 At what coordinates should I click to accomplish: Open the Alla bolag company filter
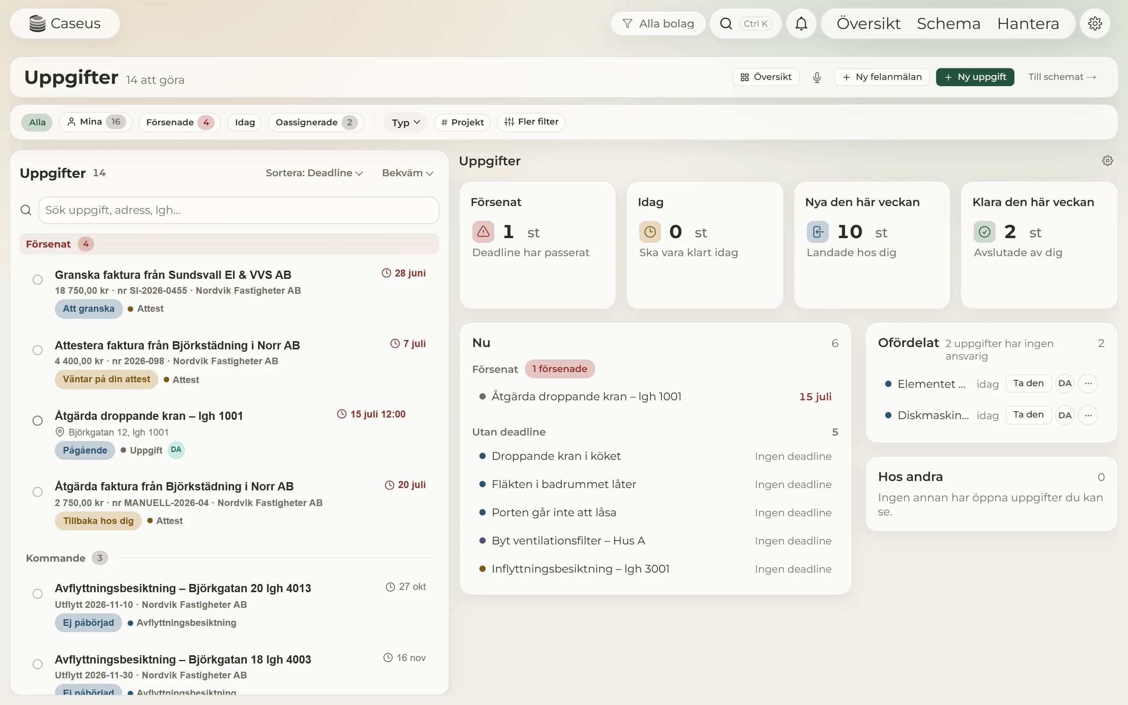pos(658,23)
